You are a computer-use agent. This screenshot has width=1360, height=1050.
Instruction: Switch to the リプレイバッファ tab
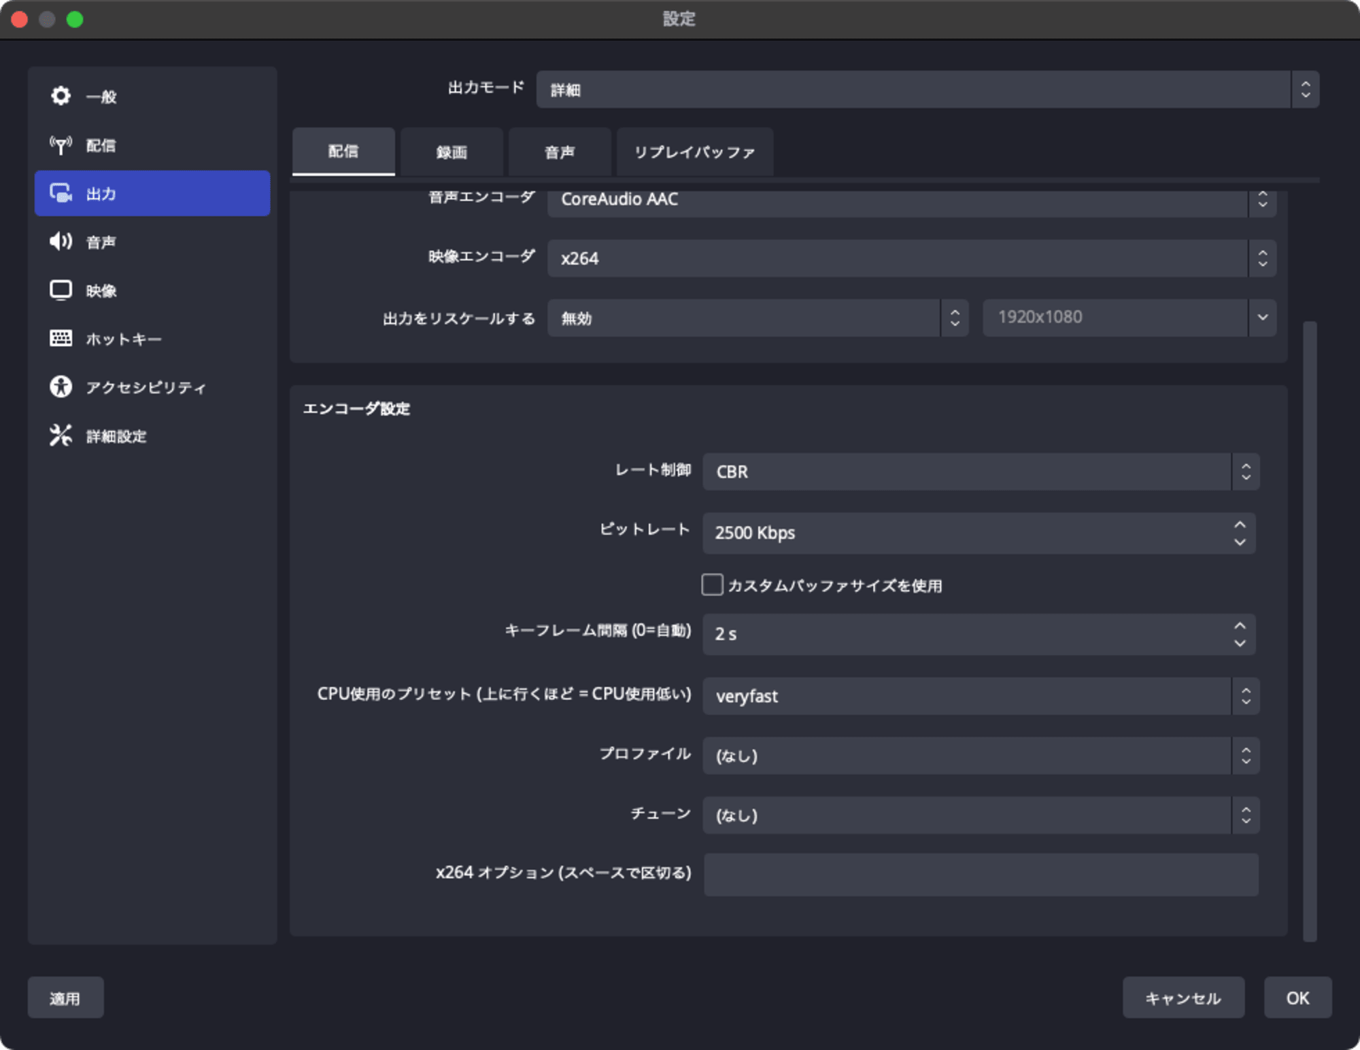click(694, 152)
